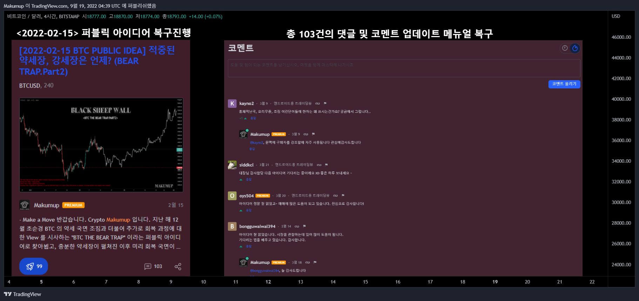639x301 pixels.
Task: Click 응답 under Makumup's 3월 9 reply
Action: tap(252, 149)
